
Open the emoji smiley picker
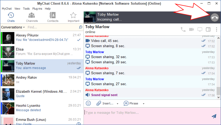(x=88, y=103)
